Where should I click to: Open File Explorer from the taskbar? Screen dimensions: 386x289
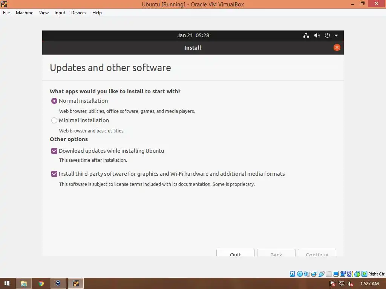[x=24, y=283]
